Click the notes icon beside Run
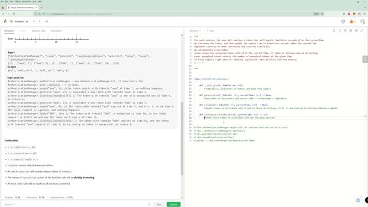This screenshot has width=368, height=207. (x=149, y=205)
